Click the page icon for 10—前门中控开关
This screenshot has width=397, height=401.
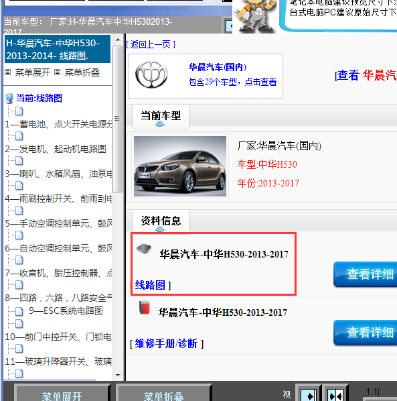pyautogui.click(x=19, y=324)
